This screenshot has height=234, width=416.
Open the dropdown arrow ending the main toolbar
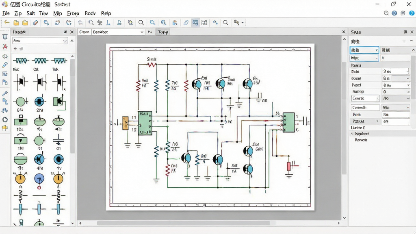point(243,23)
